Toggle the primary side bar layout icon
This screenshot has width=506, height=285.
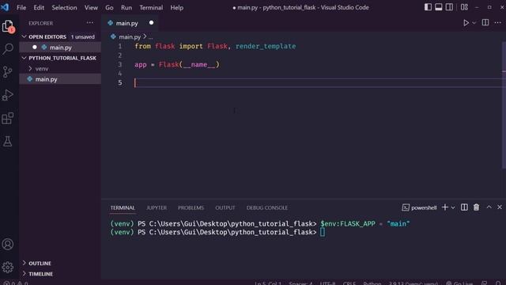428,7
